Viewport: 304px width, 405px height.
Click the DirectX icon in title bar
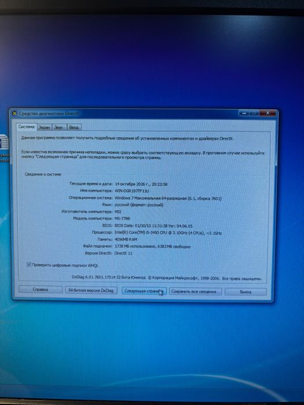click(14, 113)
